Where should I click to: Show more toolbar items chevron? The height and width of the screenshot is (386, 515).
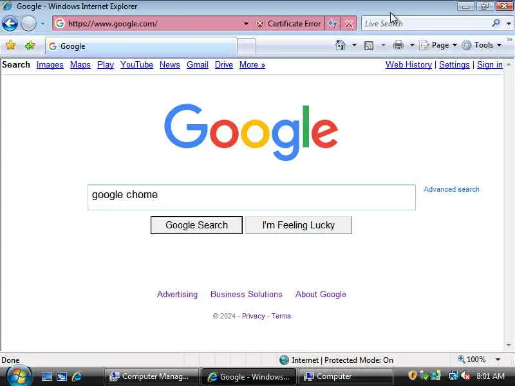pyautogui.click(x=509, y=40)
